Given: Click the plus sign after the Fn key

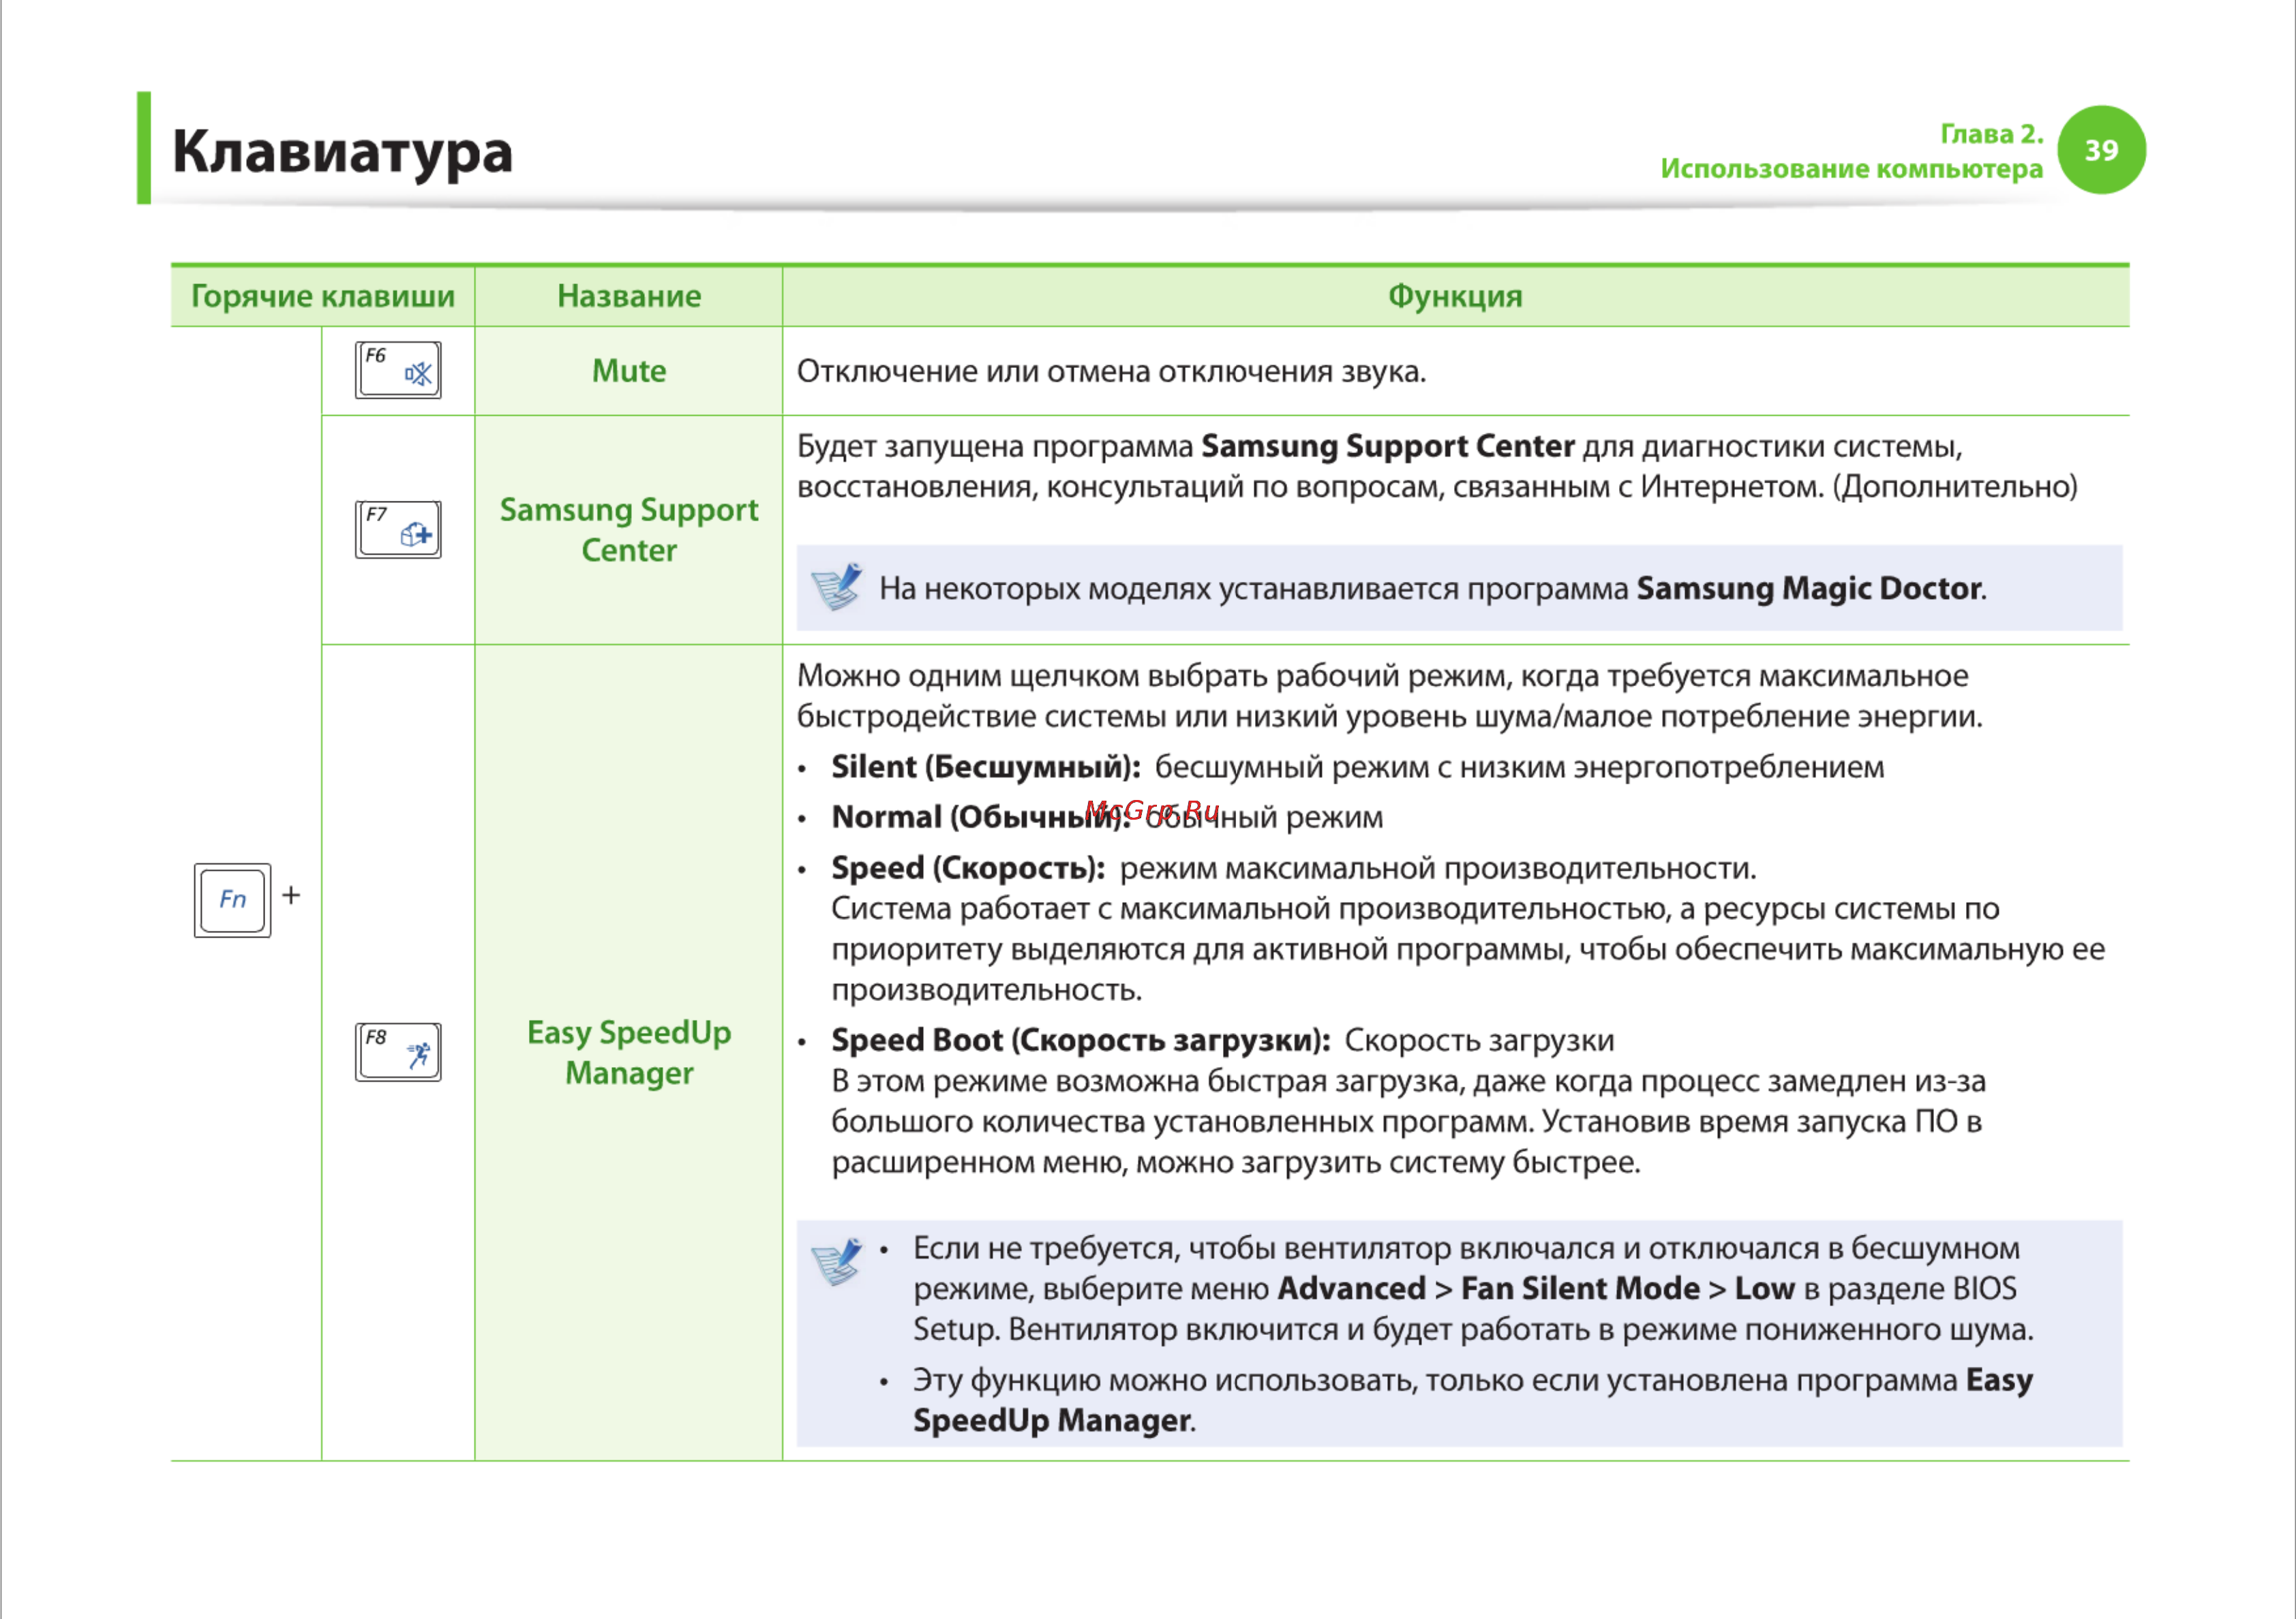Looking at the screenshot, I should (x=291, y=895).
